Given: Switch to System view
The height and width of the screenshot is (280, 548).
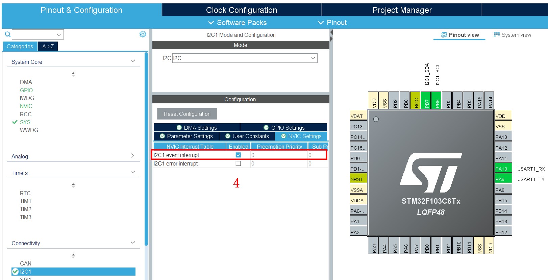Looking at the screenshot, I should coord(513,35).
